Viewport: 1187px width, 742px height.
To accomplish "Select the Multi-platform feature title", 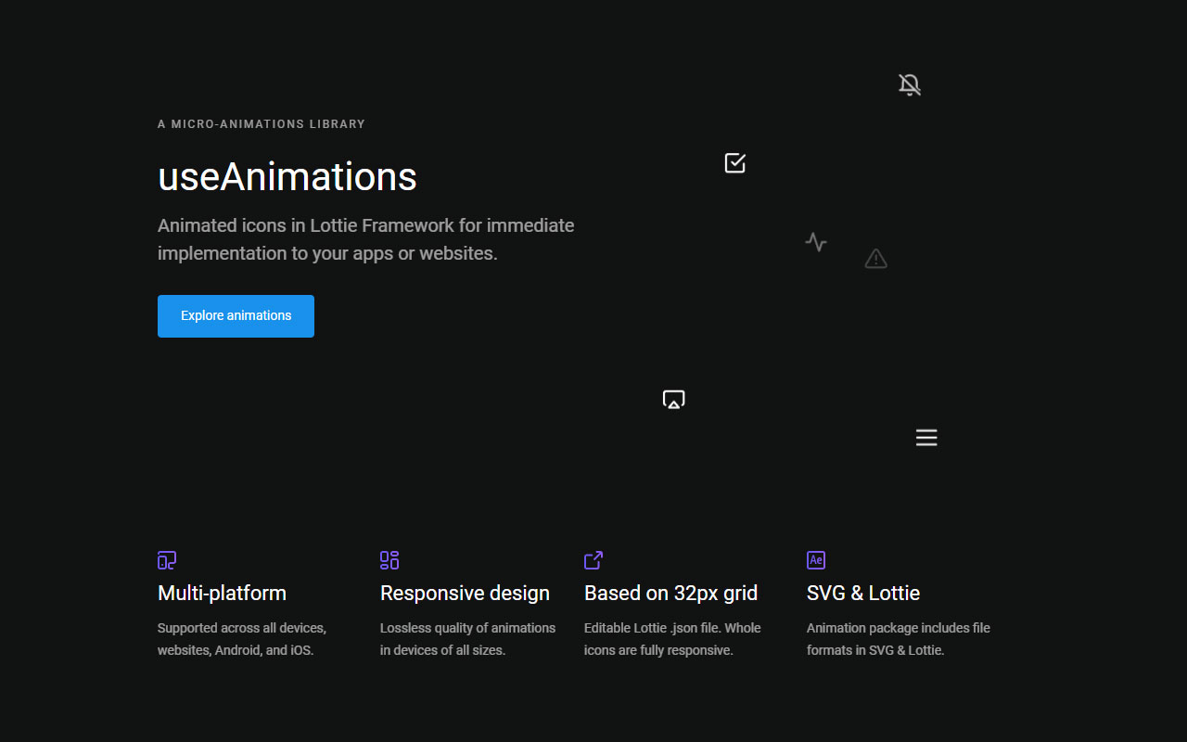I will click(222, 593).
